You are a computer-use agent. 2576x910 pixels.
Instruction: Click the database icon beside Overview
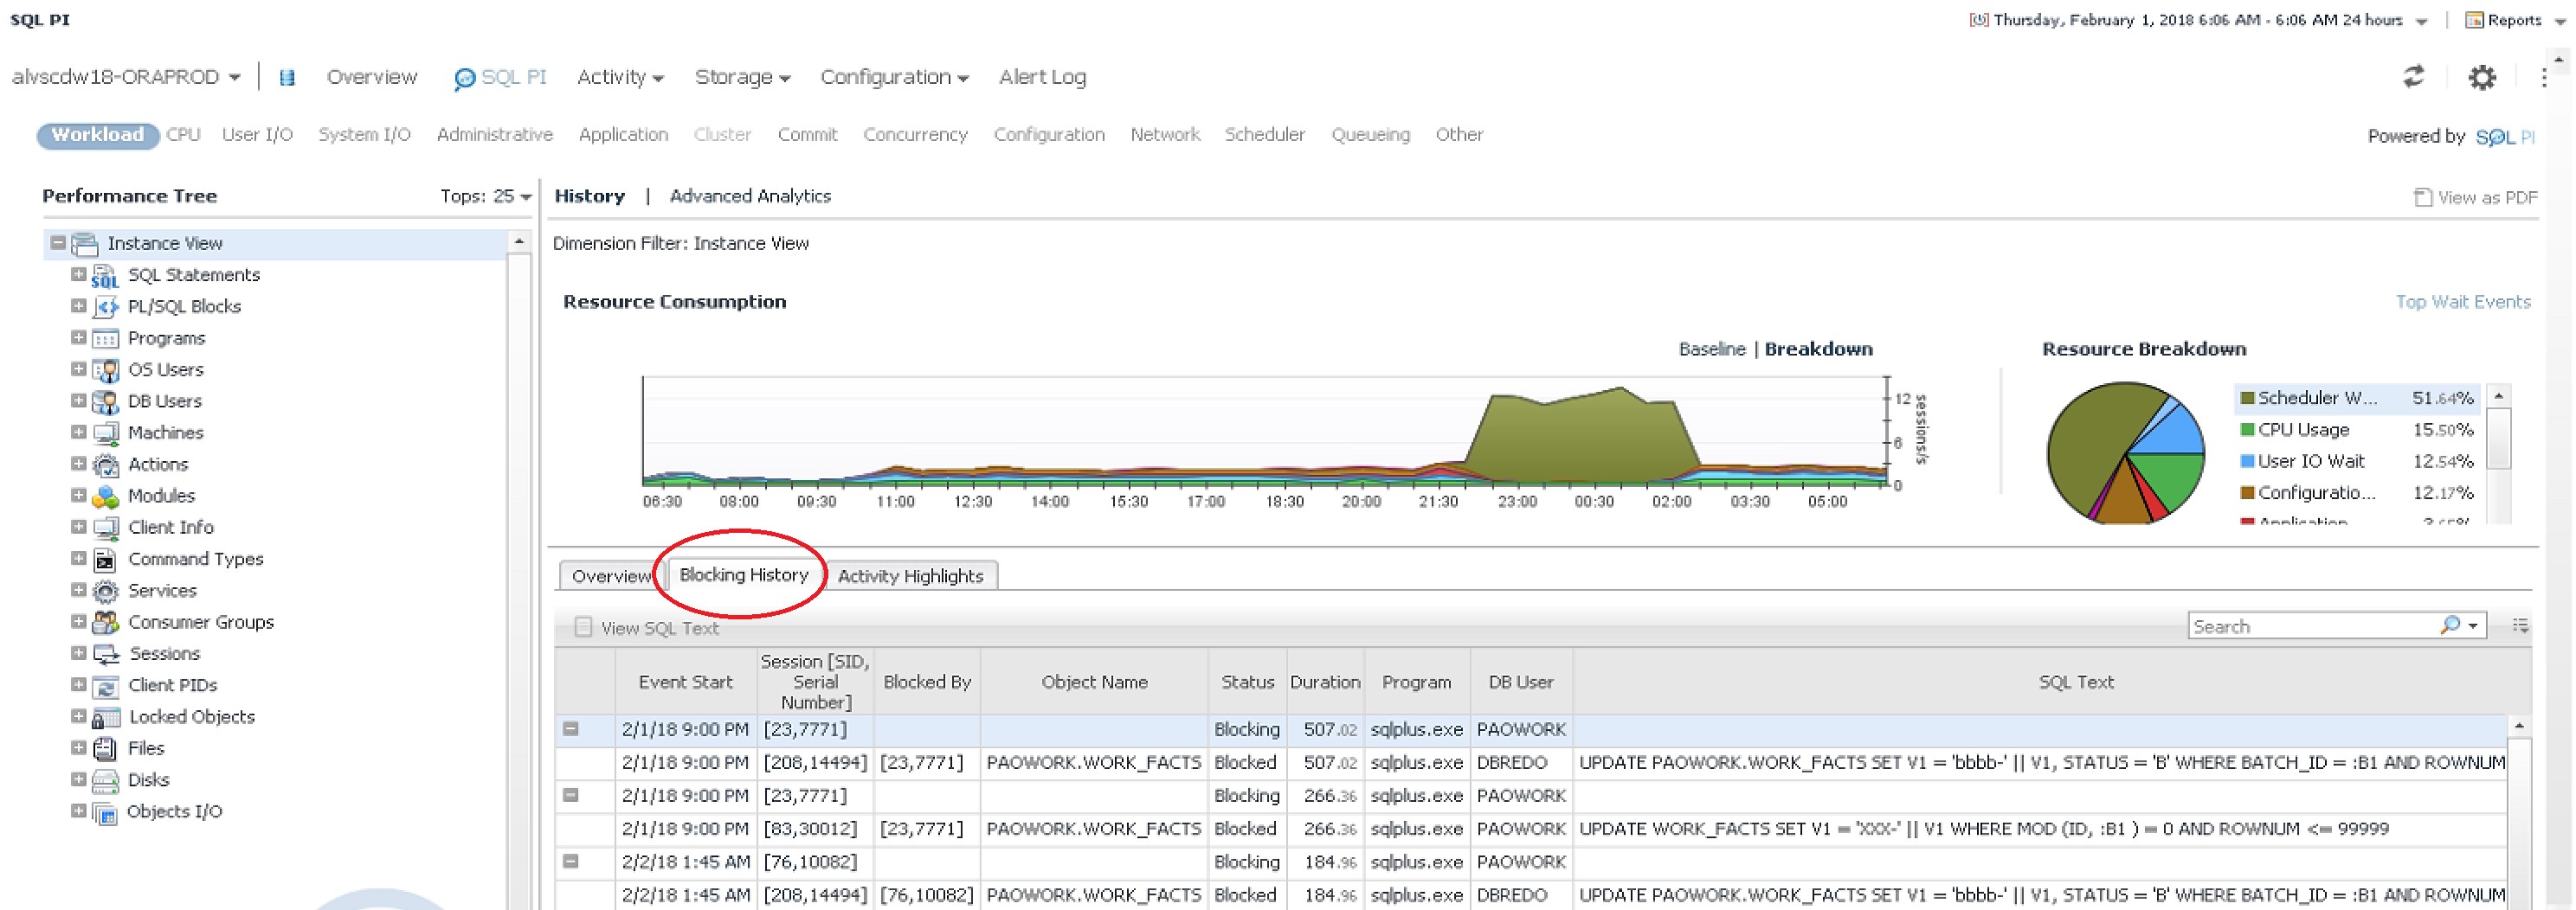[287, 78]
